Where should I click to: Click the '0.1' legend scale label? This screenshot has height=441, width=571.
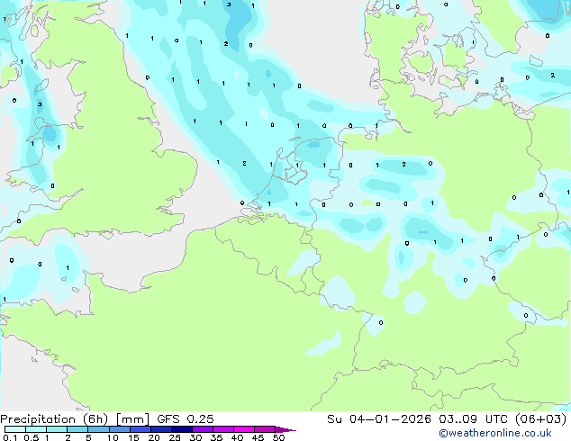click(10, 437)
